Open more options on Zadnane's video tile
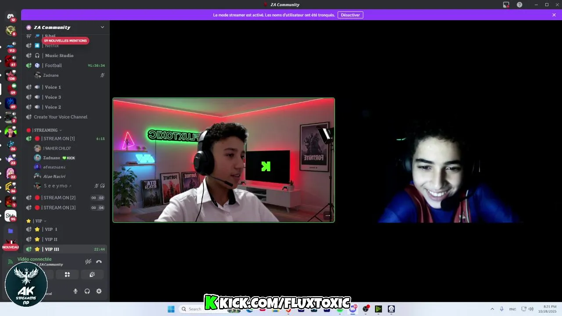 point(328,215)
